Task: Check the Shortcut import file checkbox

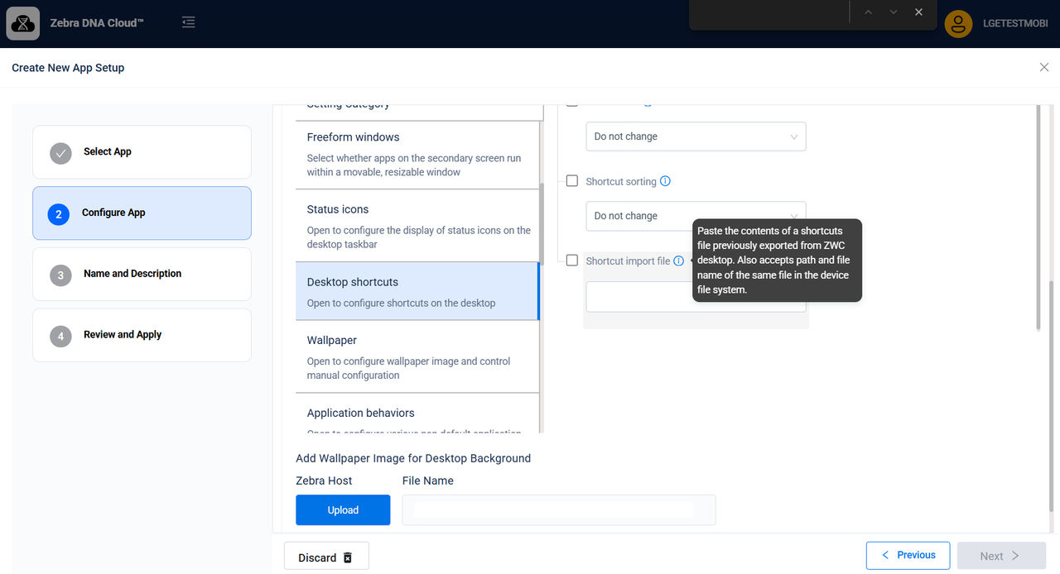Action: pos(571,260)
